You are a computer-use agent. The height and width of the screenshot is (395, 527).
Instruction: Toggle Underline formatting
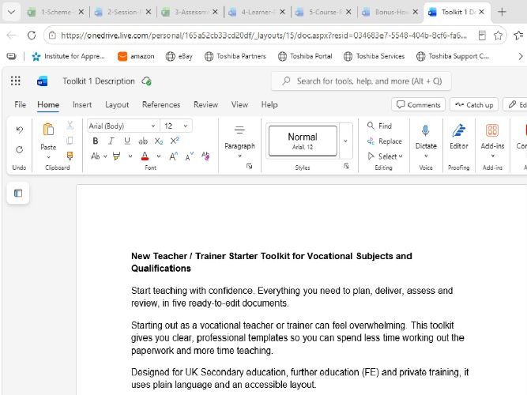127,141
